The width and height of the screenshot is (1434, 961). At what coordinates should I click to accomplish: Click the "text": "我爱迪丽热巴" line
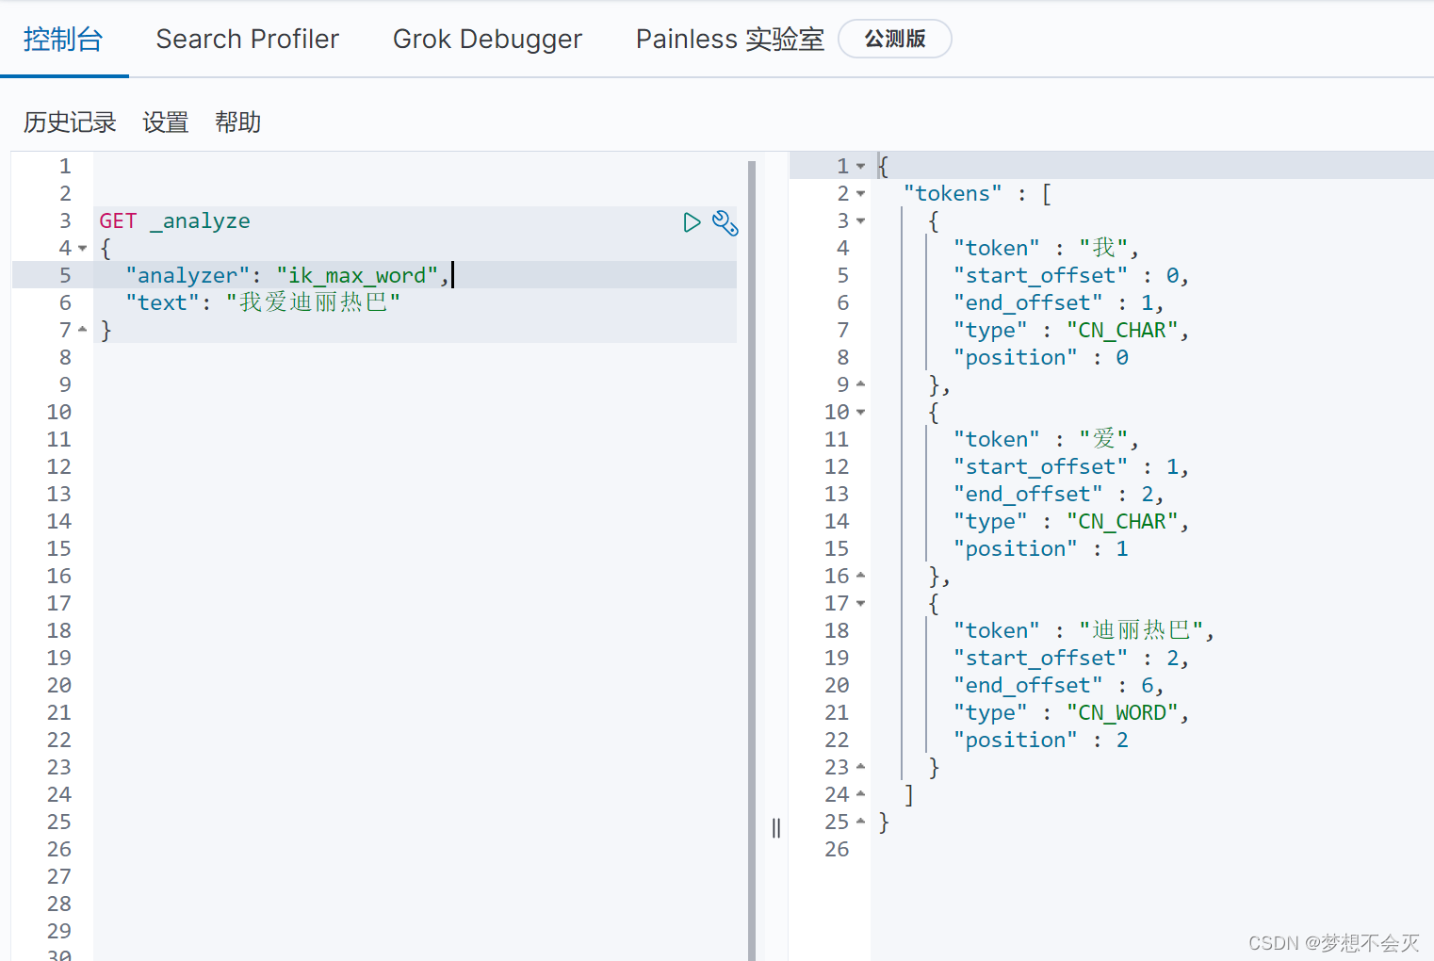(x=263, y=302)
